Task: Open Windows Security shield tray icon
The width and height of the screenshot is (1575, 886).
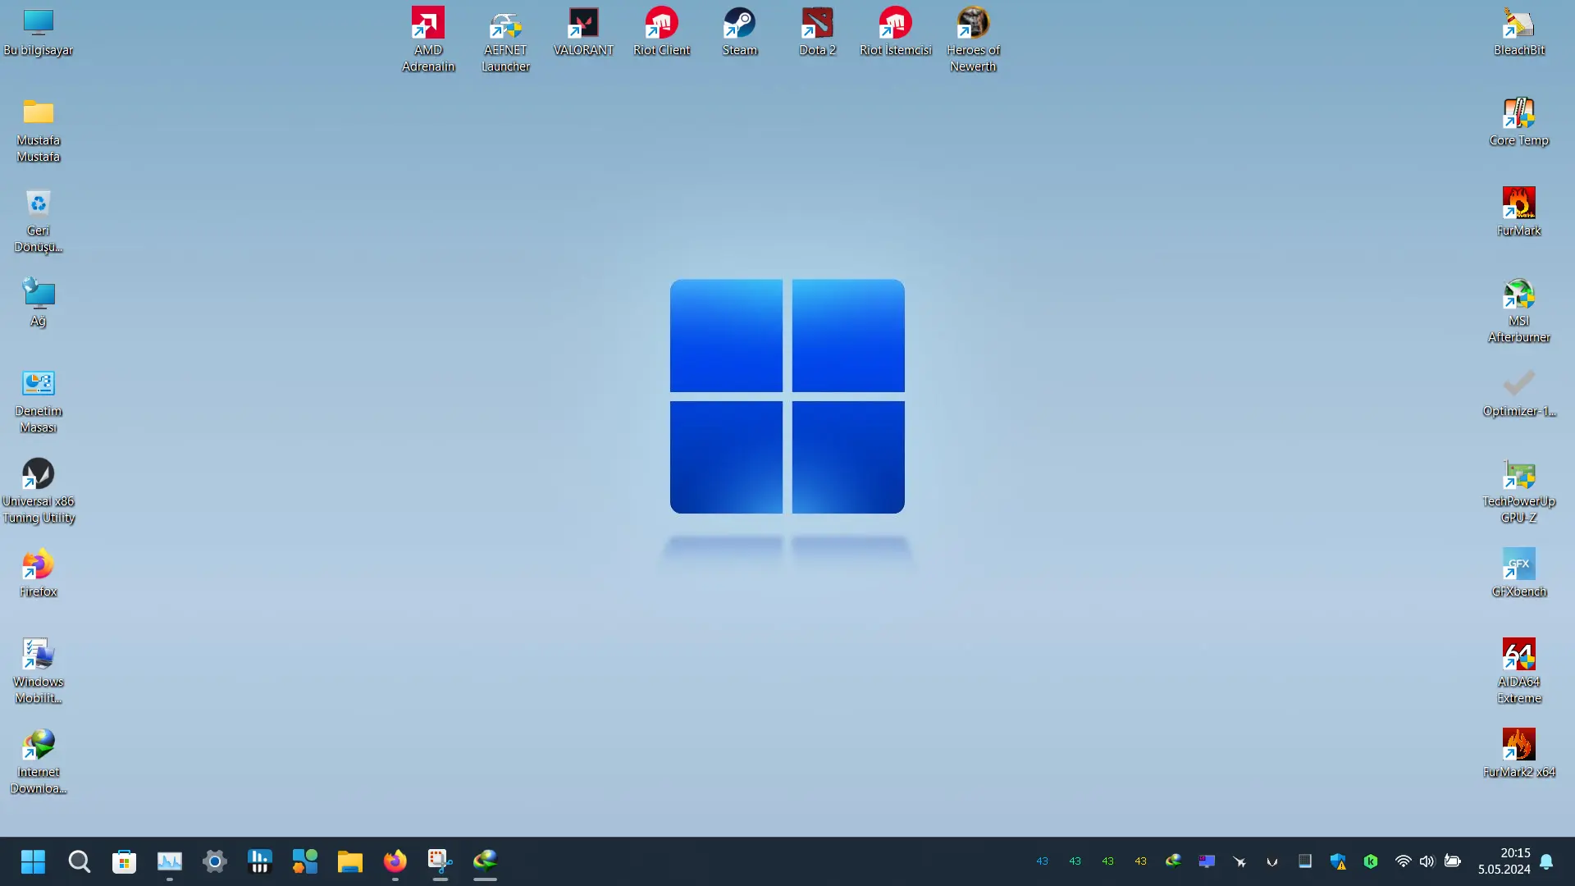Action: click(1338, 861)
